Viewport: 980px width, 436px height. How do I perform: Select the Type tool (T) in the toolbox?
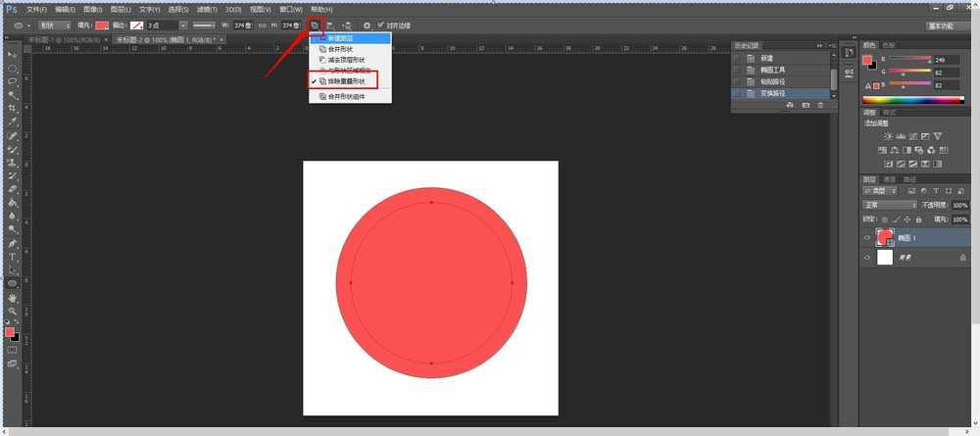[x=13, y=256]
